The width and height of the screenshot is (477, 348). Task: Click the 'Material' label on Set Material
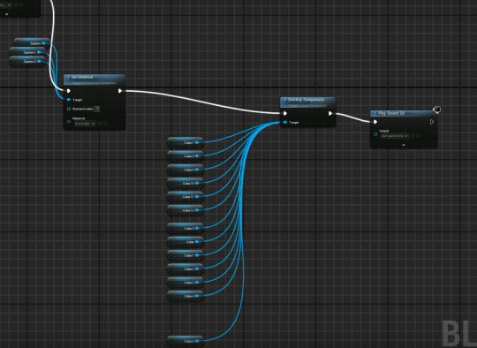point(79,118)
